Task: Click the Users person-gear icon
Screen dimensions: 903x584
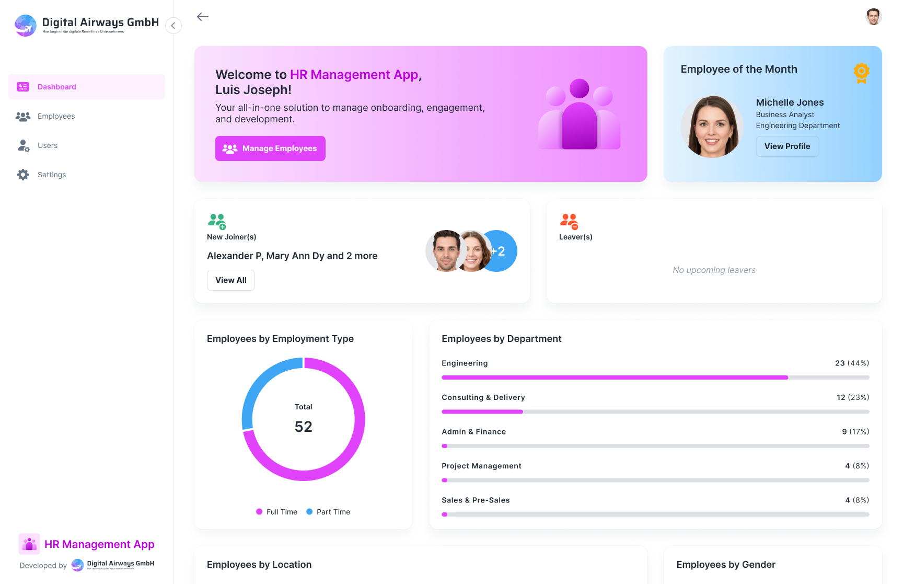Action: 24,146
